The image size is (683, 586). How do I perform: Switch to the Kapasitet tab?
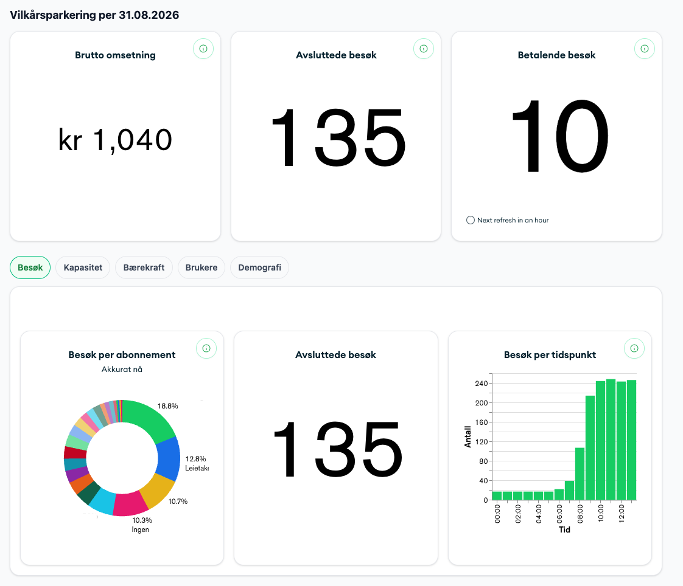pyautogui.click(x=83, y=267)
